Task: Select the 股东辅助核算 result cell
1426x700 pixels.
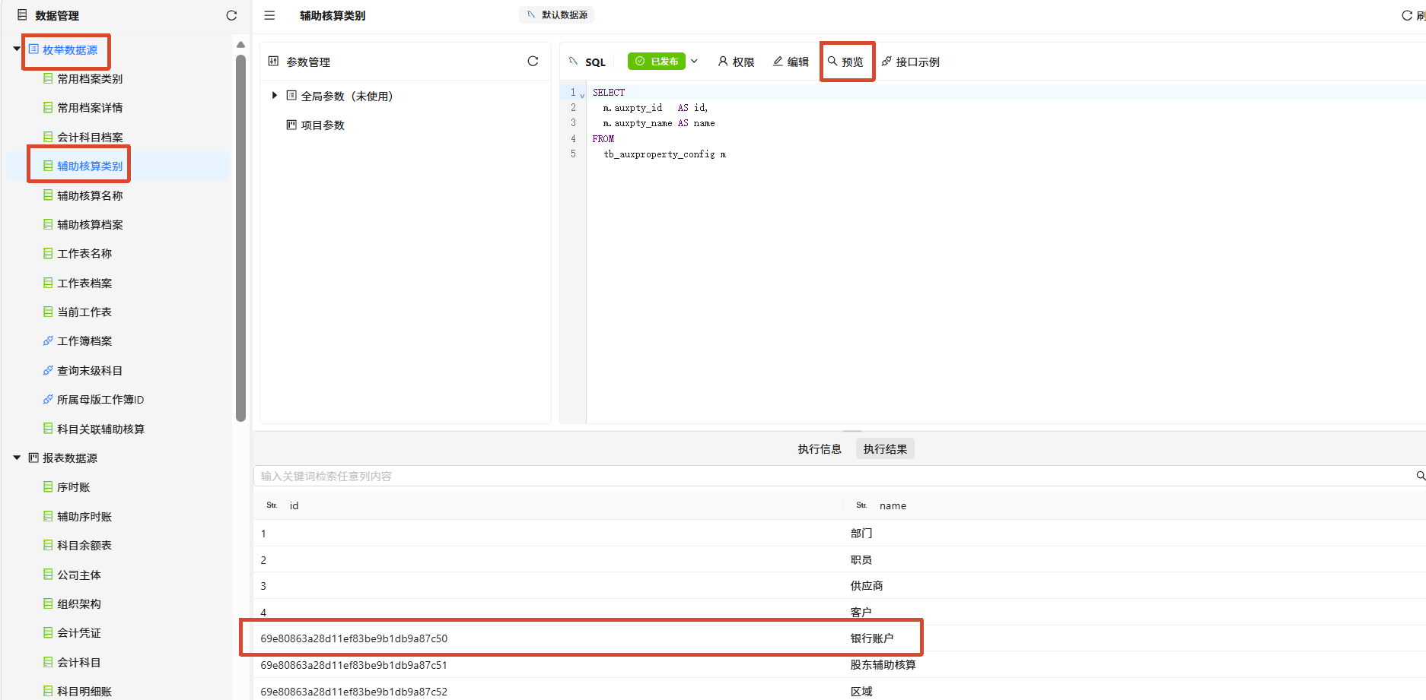Action: (x=883, y=664)
